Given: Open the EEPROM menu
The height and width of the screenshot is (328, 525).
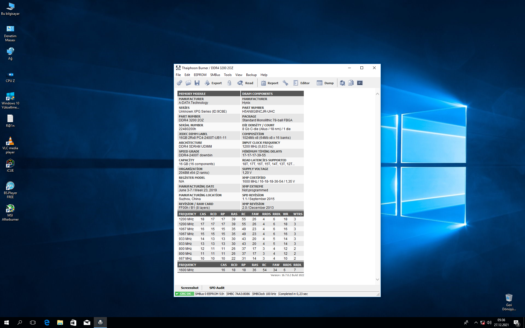Looking at the screenshot, I should coord(200,75).
